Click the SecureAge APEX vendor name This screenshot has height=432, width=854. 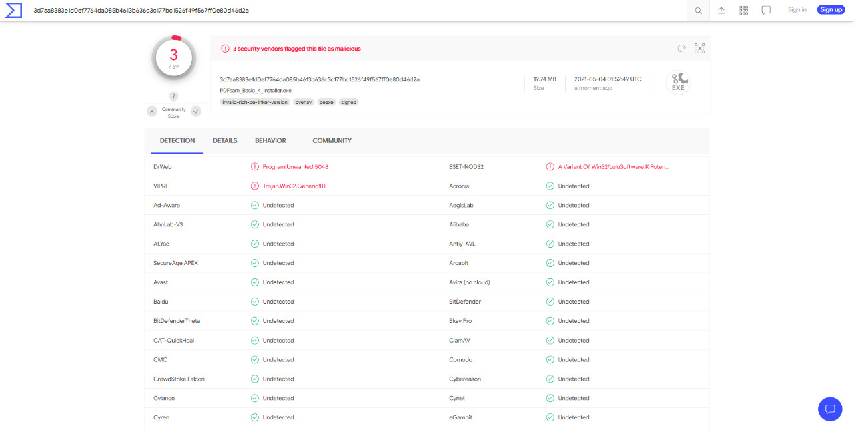175,263
